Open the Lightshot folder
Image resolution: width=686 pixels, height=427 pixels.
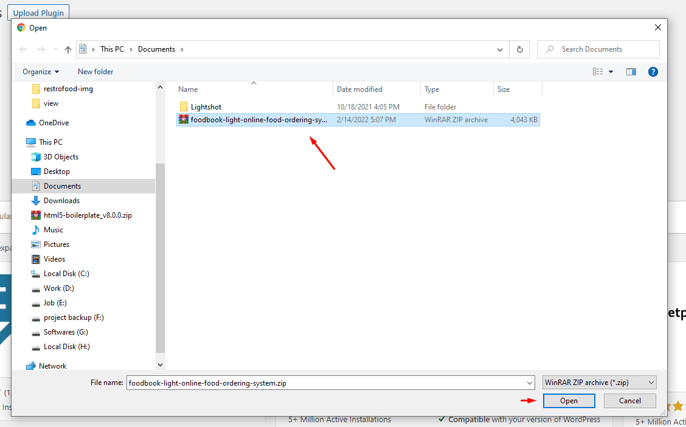pos(206,107)
